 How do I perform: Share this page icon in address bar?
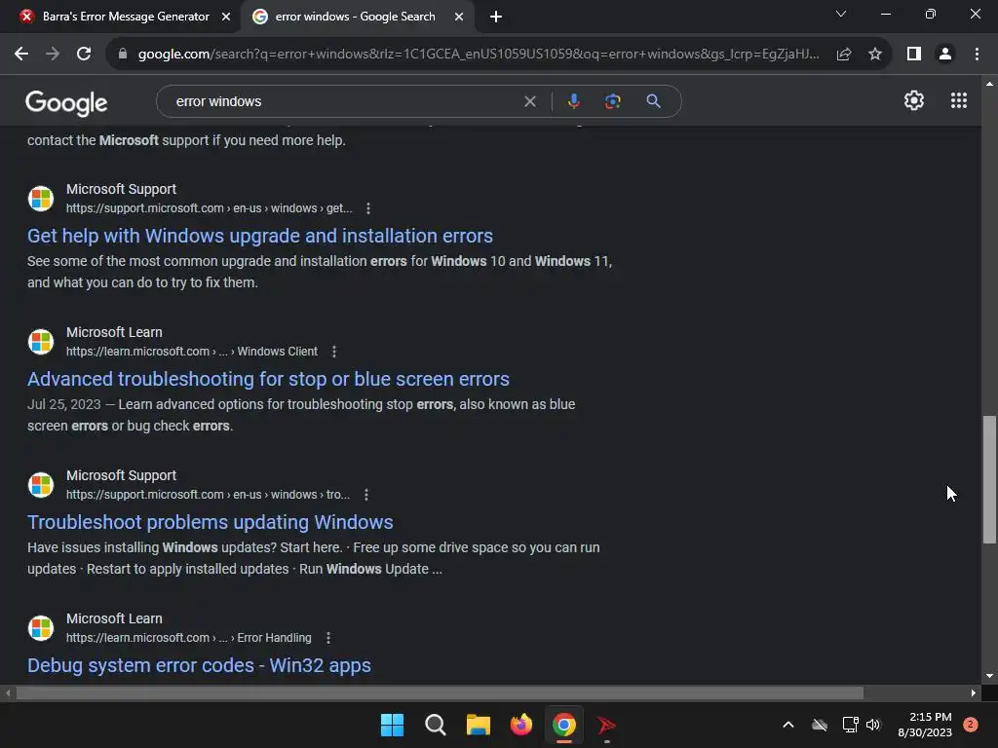[844, 55]
